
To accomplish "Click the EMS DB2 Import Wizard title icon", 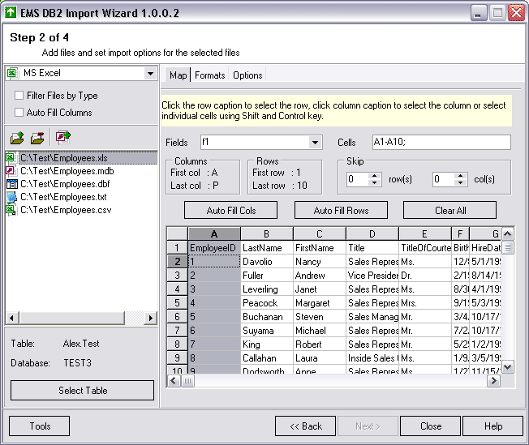I will (11, 12).
